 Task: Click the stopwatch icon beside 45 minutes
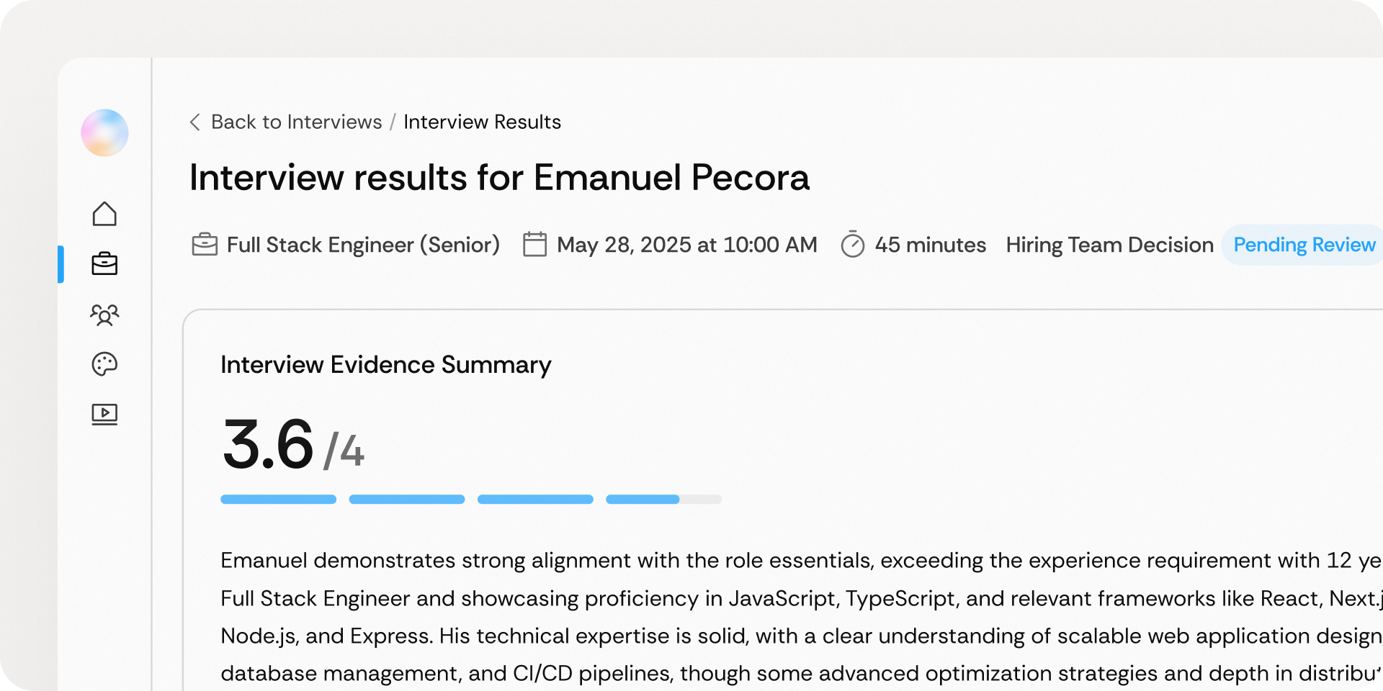coord(852,245)
